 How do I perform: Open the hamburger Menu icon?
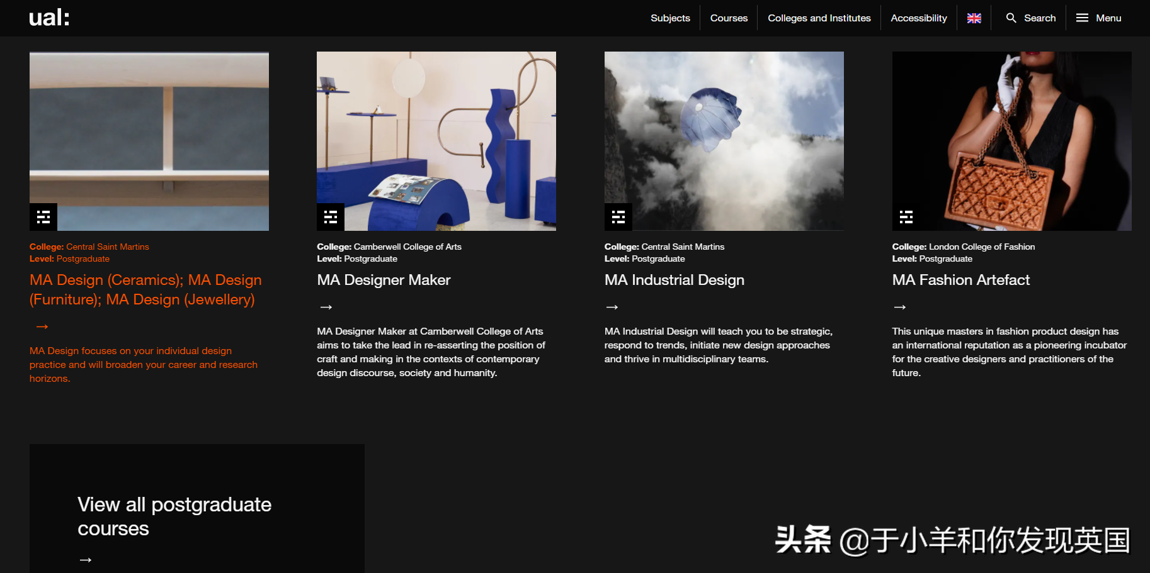[1082, 18]
